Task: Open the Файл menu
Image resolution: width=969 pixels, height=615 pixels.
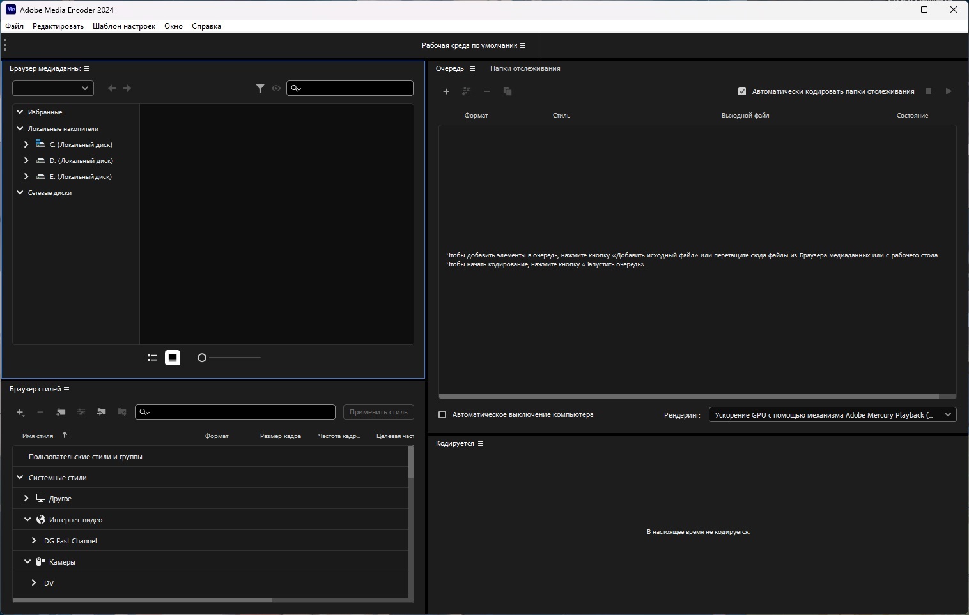Action: (14, 26)
